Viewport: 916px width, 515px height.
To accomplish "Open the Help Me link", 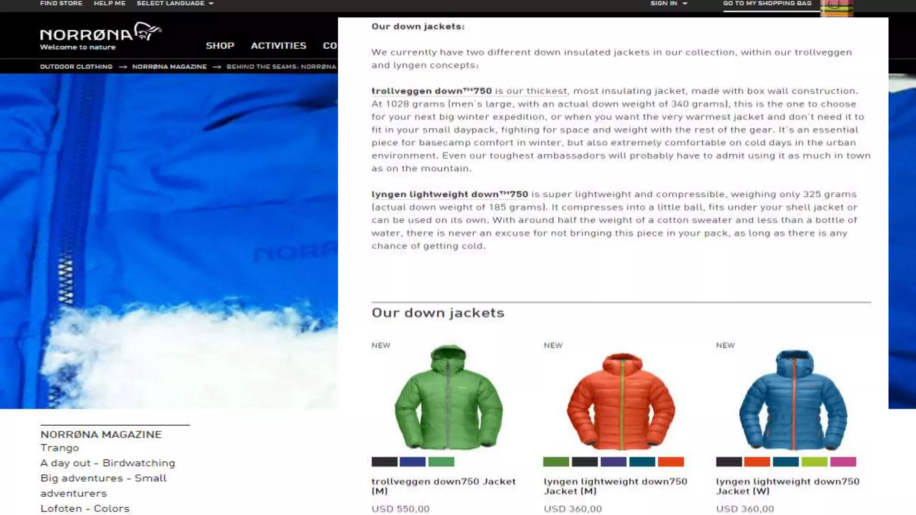I will pos(110,4).
